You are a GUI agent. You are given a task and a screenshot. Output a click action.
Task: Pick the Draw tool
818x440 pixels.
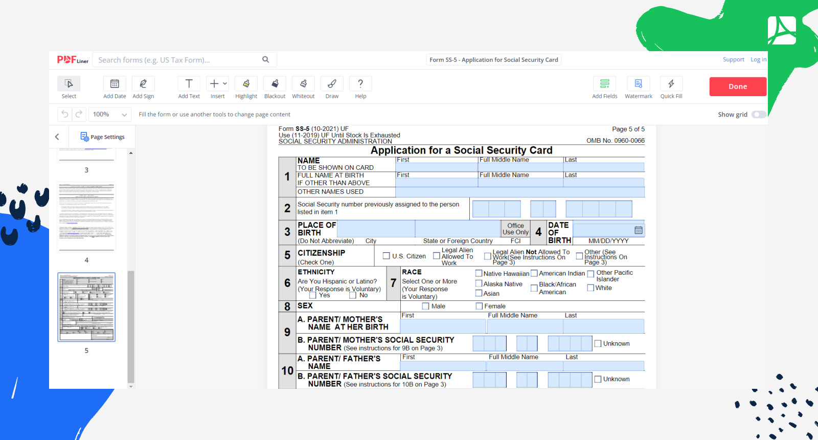tap(332, 84)
